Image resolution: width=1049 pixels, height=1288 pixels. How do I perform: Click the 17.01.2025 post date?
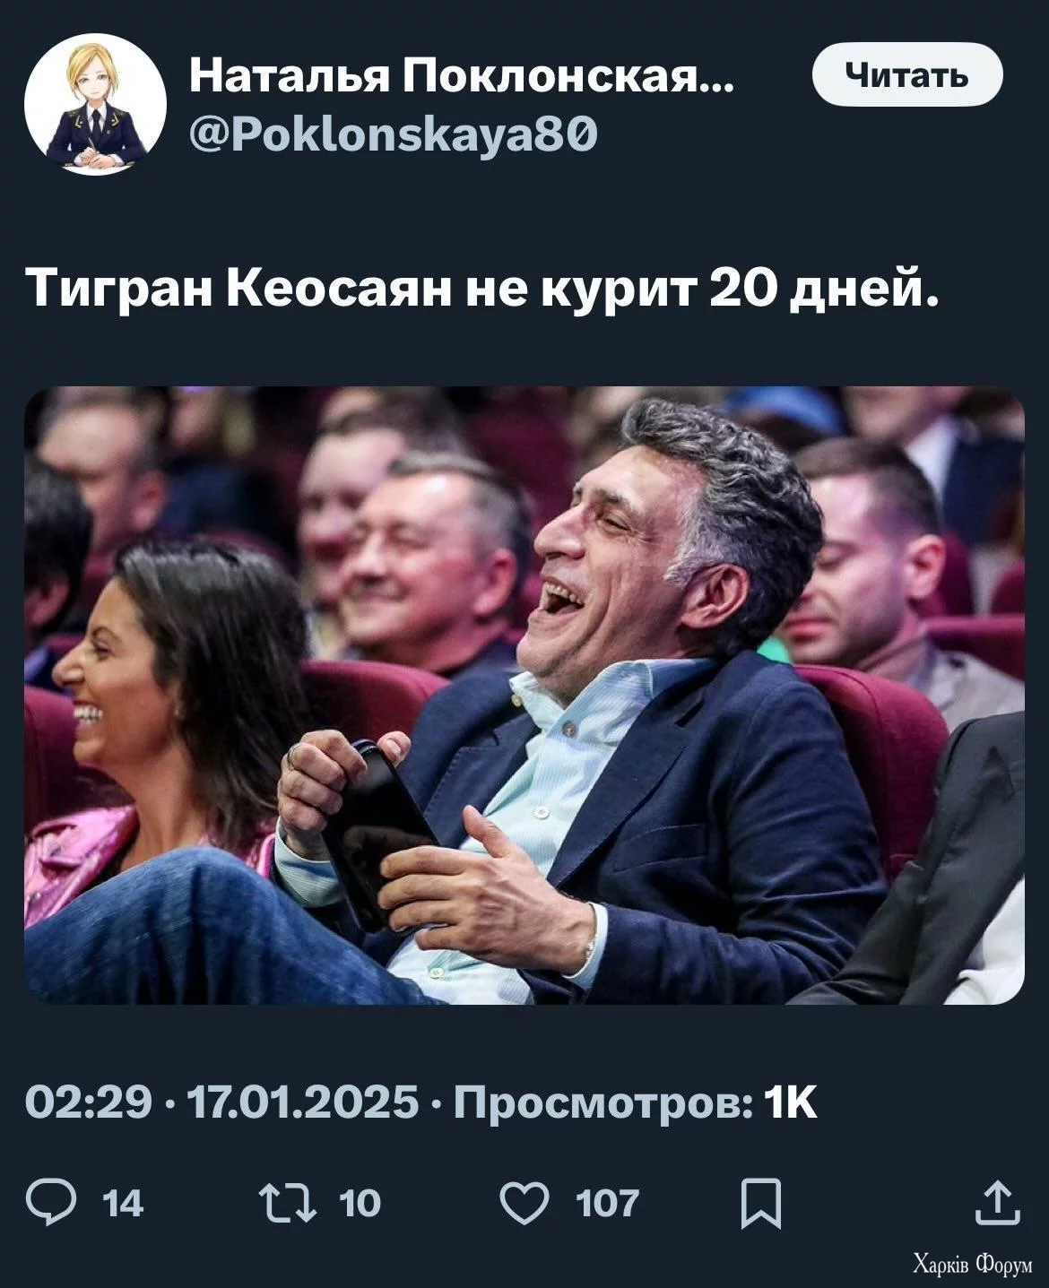point(294,1102)
